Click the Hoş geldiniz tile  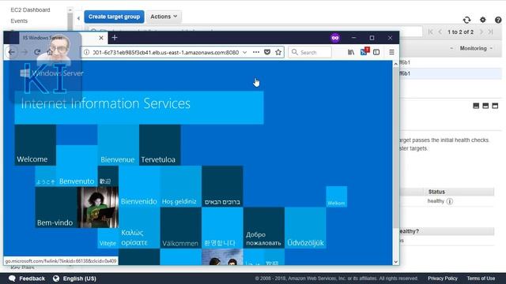pyautogui.click(x=181, y=186)
